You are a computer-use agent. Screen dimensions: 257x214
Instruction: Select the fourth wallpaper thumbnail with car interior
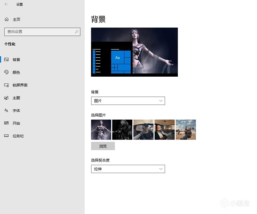[x=165, y=130]
